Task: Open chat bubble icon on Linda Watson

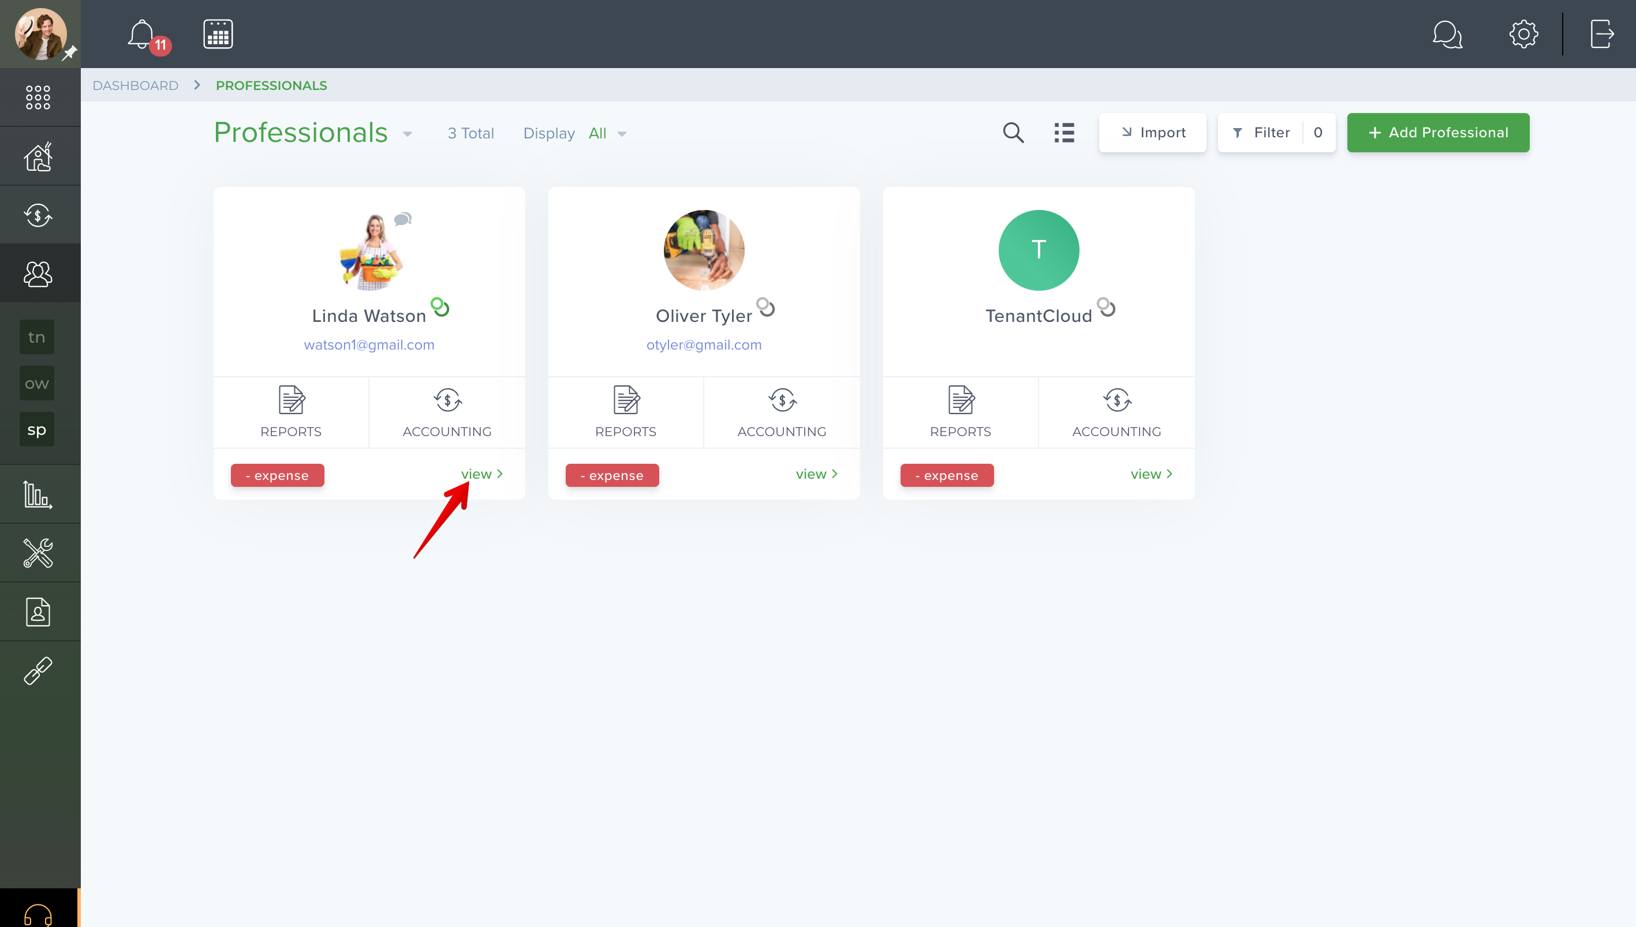Action: click(402, 220)
